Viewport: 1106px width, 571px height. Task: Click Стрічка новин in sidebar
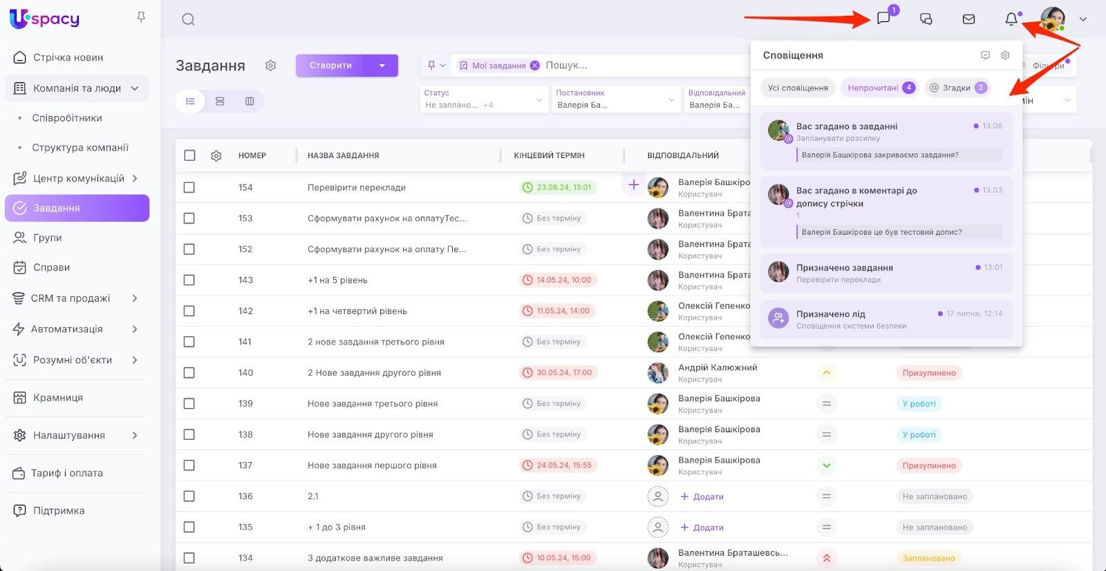coord(68,57)
